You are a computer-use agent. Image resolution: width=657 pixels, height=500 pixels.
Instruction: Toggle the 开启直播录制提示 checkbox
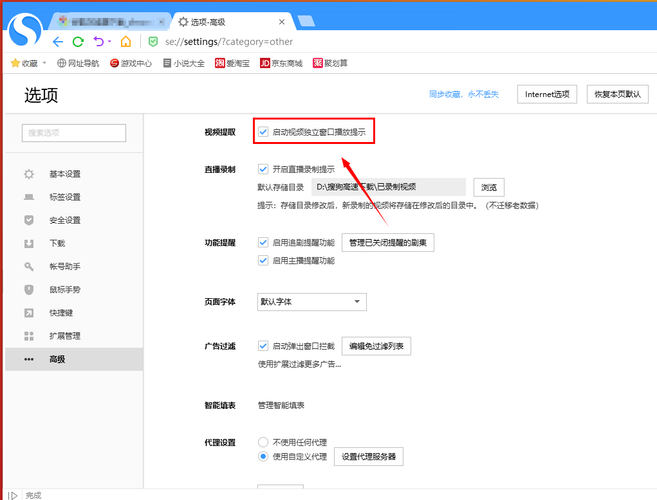point(263,170)
